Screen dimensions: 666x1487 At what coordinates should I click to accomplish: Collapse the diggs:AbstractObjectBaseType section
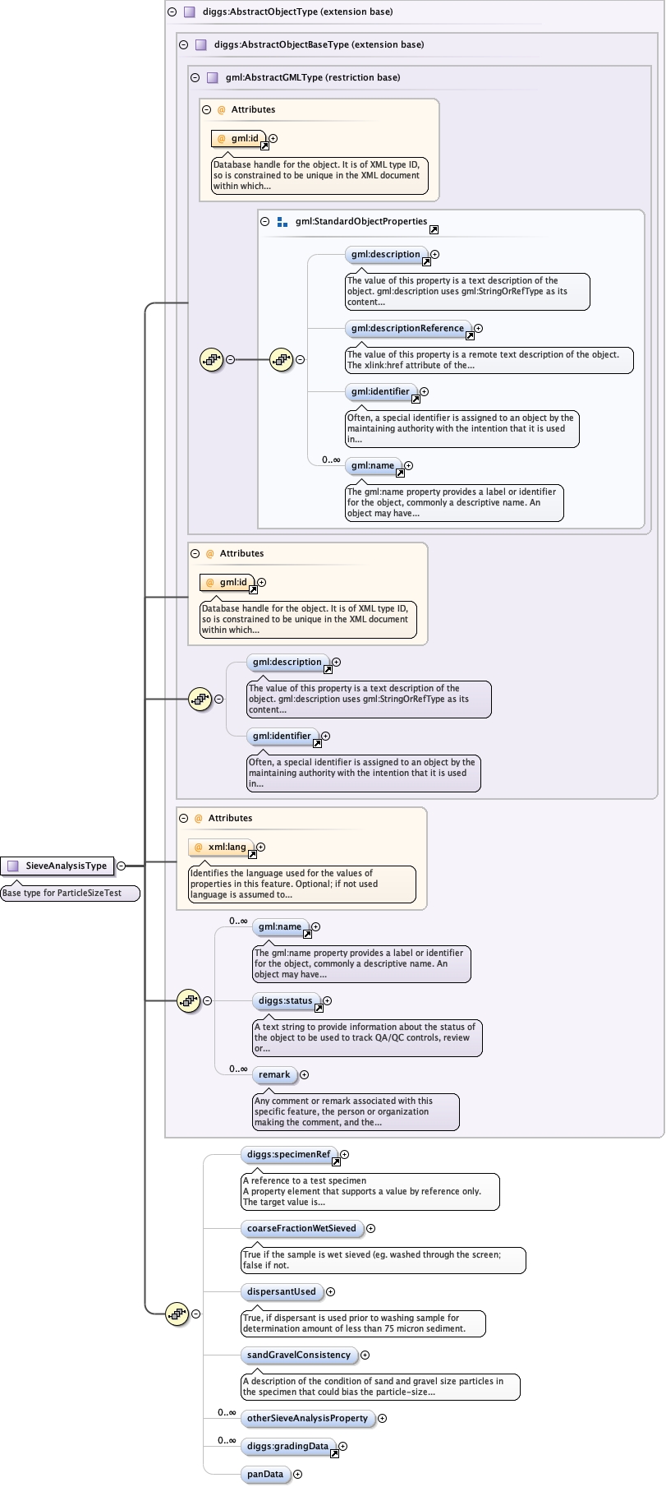pyautogui.click(x=183, y=45)
